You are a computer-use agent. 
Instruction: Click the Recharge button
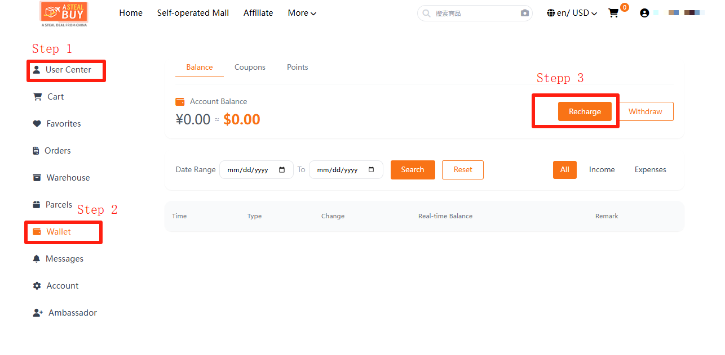click(585, 111)
